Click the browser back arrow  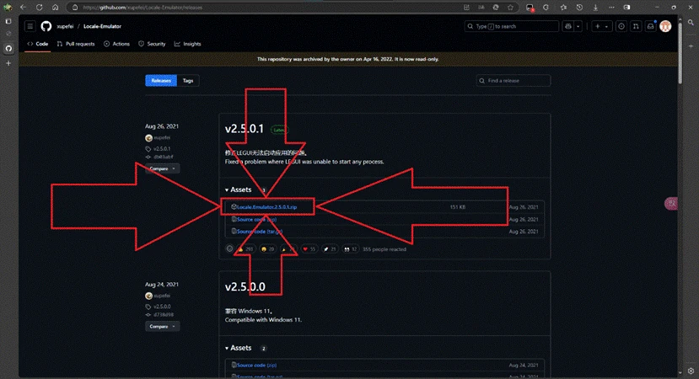coord(23,7)
